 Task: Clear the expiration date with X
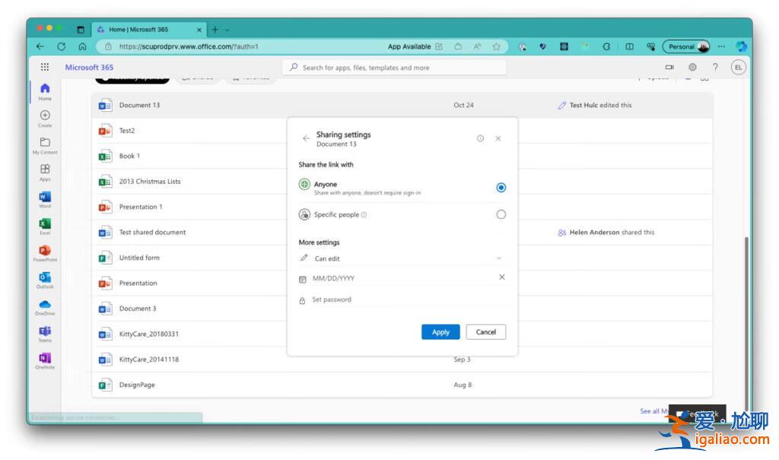[501, 278]
